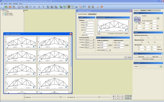Click the first green node icon in toolbar

tap(61, 7)
